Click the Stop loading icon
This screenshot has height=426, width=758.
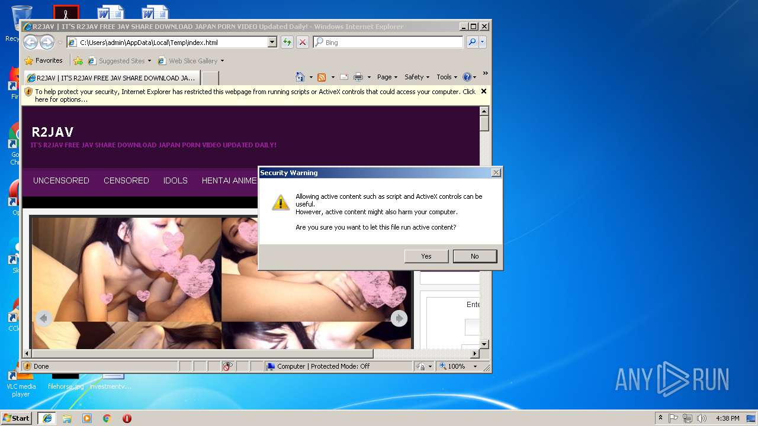tap(303, 42)
